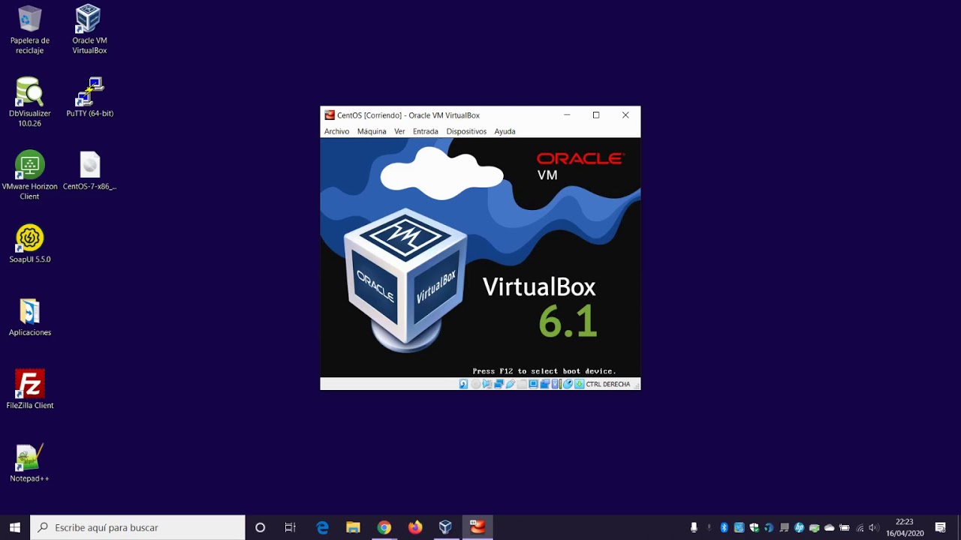Image resolution: width=961 pixels, height=540 pixels.
Task: Click the Windows Security tray icon
Action: pyautogui.click(x=755, y=527)
